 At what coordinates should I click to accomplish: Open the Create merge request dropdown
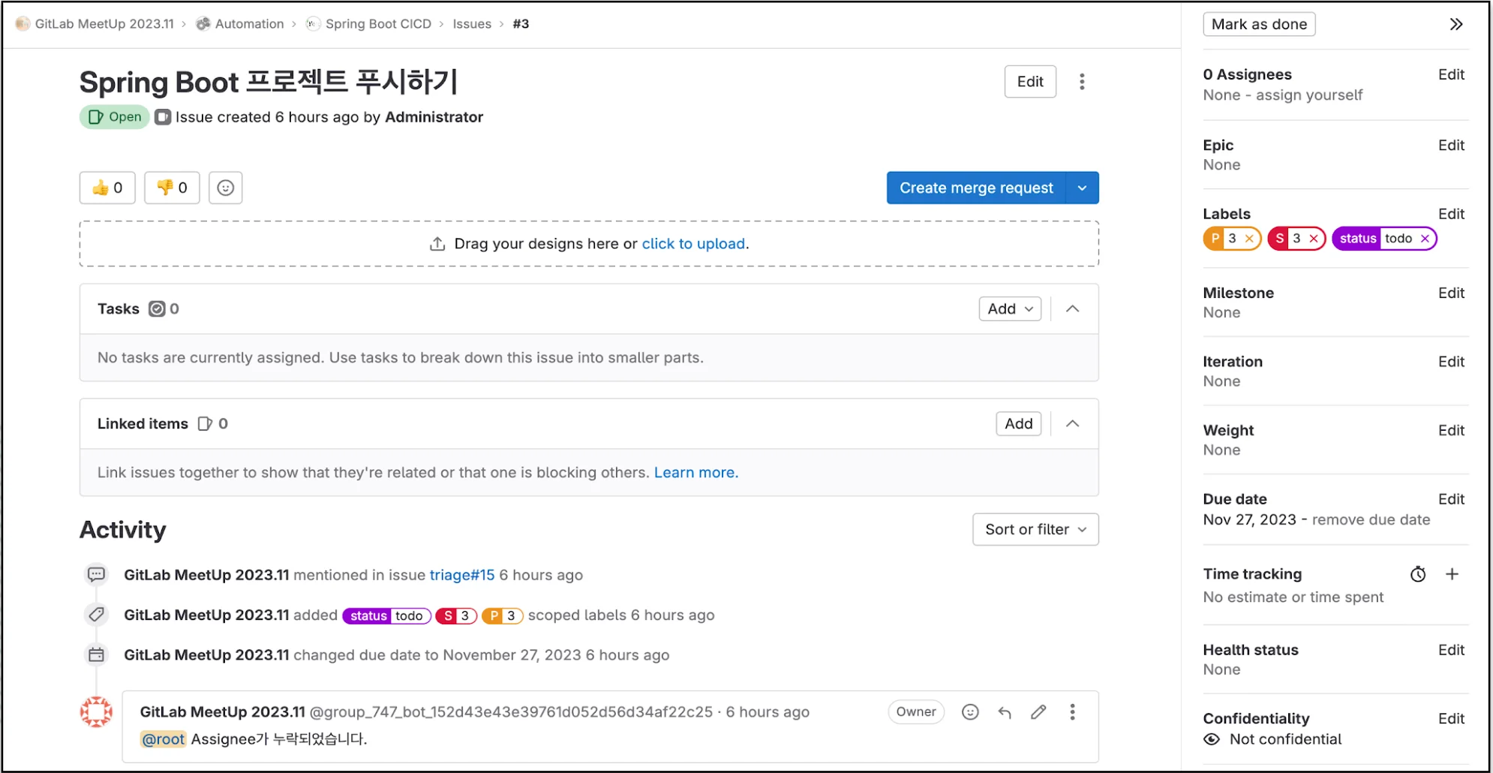[x=1083, y=188]
